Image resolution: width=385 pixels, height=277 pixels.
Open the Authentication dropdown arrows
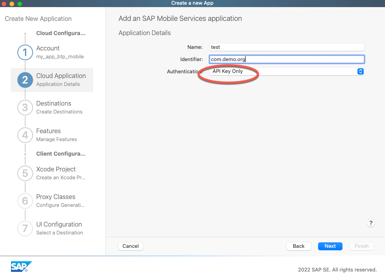coord(361,71)
